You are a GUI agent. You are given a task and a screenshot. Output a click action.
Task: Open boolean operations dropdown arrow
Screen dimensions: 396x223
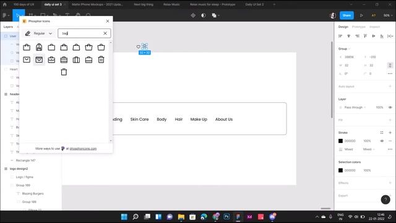pos(218,15)
